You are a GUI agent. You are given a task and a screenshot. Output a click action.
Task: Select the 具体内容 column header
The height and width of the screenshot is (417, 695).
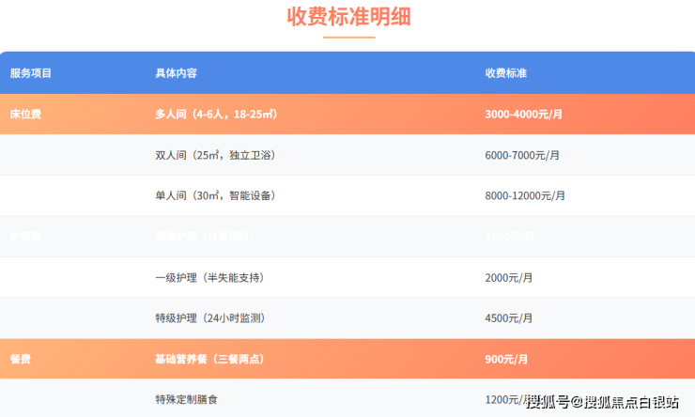coord(176,73)
